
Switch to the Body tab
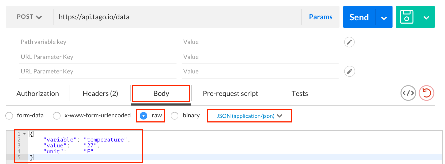(x=161, y=94)
